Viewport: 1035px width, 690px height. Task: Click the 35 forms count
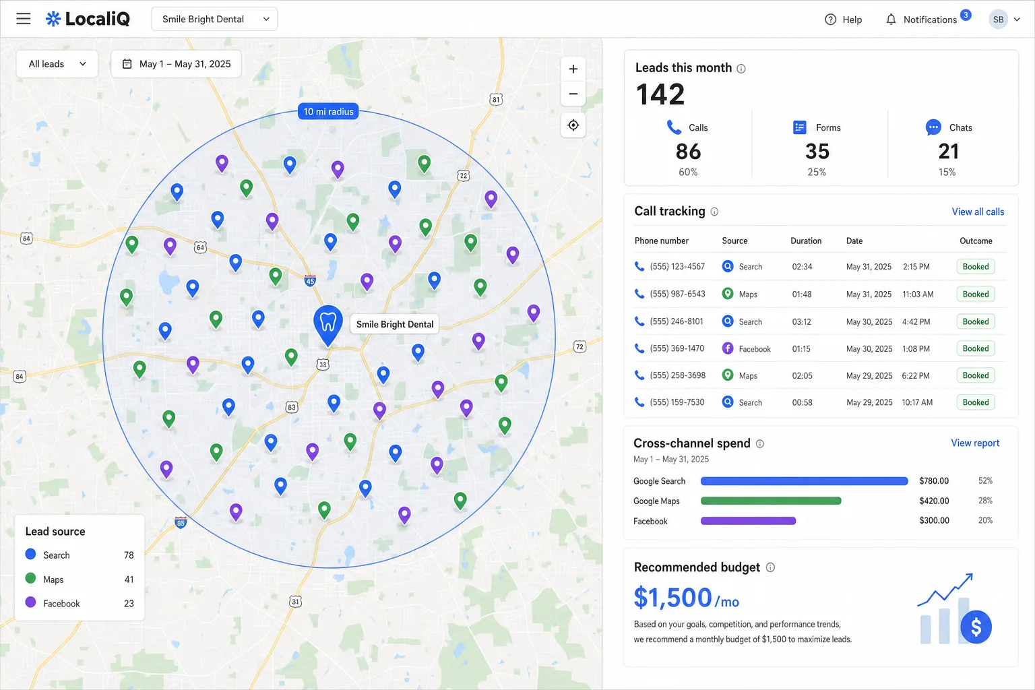[x=817, y=152]
